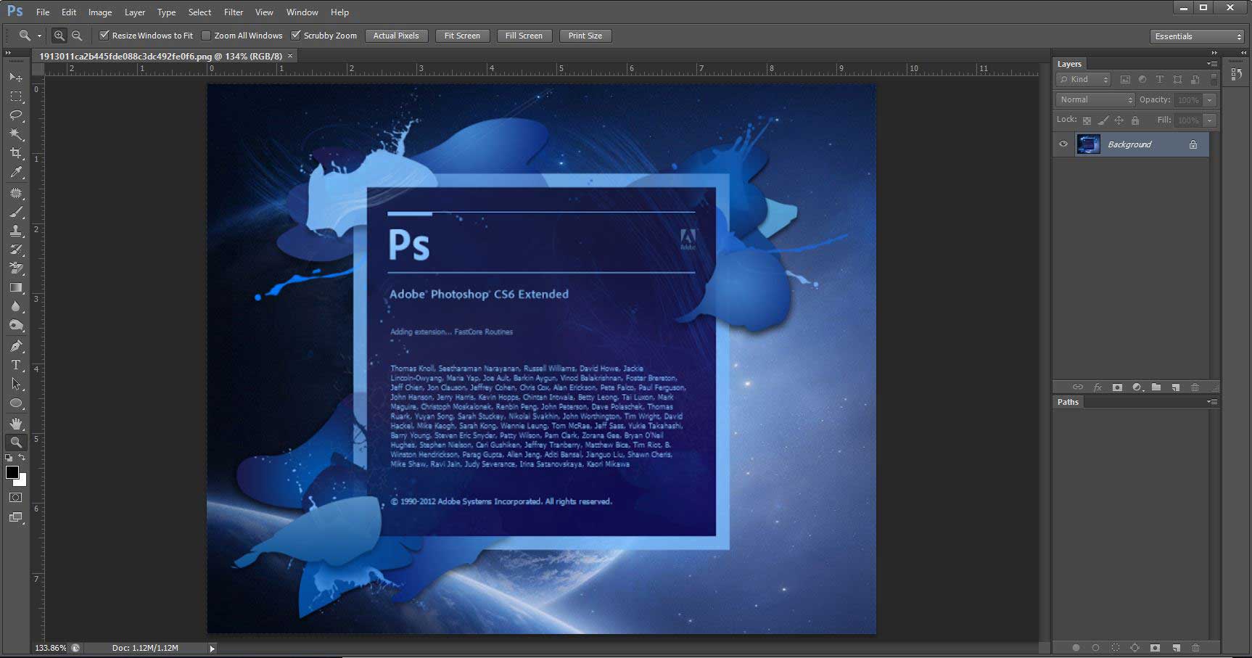The image size is (1252, 658).
Task: Select the Hand tool
Action: click(15, 423)
